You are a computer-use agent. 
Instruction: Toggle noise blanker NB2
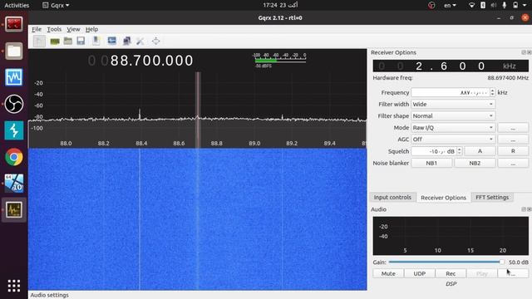click(475, 163)
